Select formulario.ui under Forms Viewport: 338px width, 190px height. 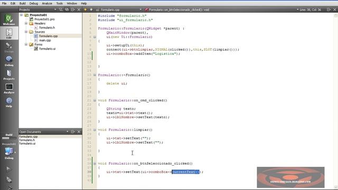47,49
